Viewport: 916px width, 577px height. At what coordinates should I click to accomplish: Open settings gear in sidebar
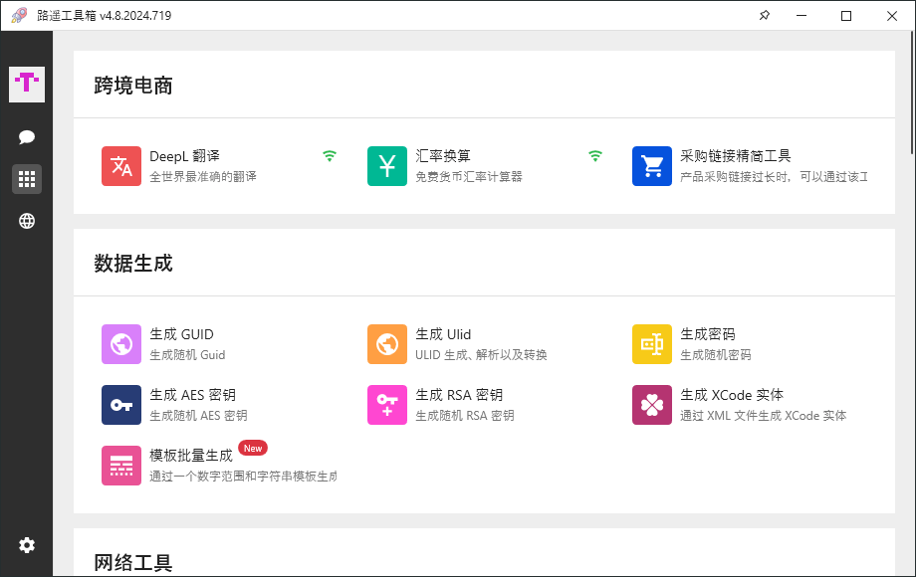[27, 545]
